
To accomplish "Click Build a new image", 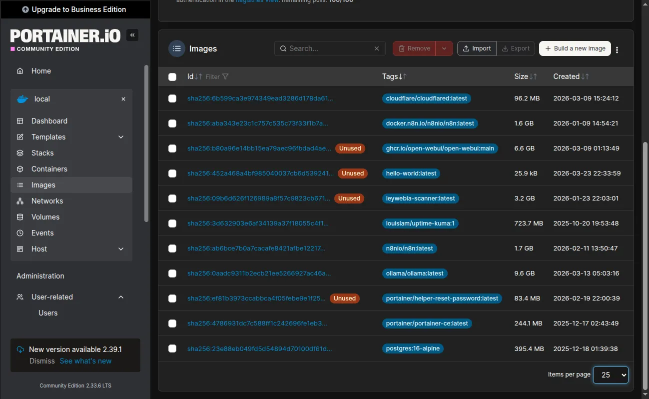I will tap(575, 48).
